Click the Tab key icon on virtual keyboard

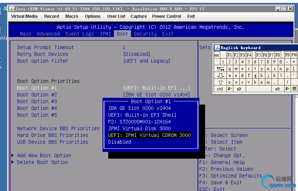pyautogui.click(x=220, y=69)
